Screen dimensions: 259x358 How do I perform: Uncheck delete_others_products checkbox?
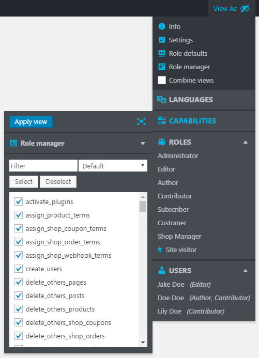tap(19, 309)
